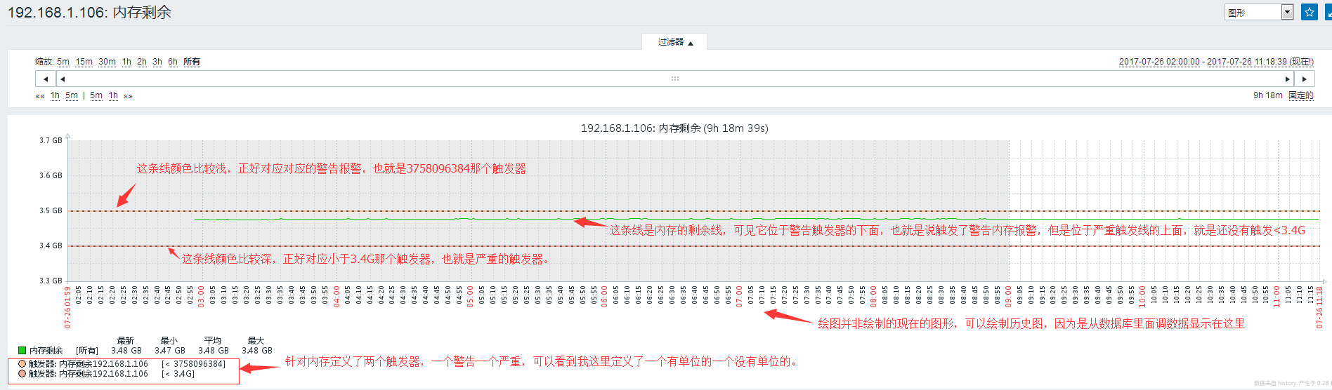Screen dimensions: 1332x390
Task: Click the 3.4G severe trigger legend circle
Action: coord(22,374)
